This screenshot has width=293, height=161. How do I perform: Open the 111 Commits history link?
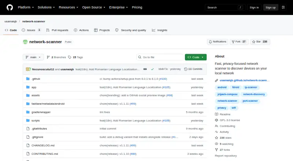click(193, 69)
